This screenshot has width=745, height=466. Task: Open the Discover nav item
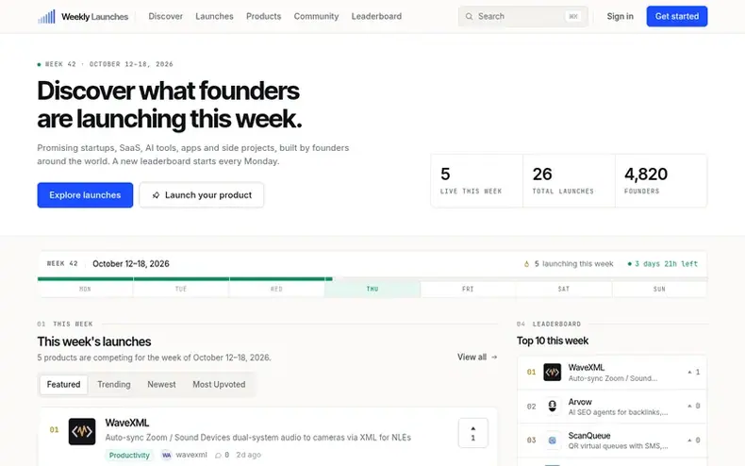(165, 16)
